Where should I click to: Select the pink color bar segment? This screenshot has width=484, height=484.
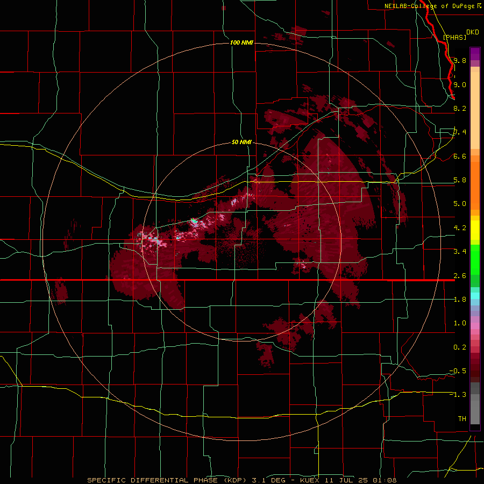(x=475, y=326)
